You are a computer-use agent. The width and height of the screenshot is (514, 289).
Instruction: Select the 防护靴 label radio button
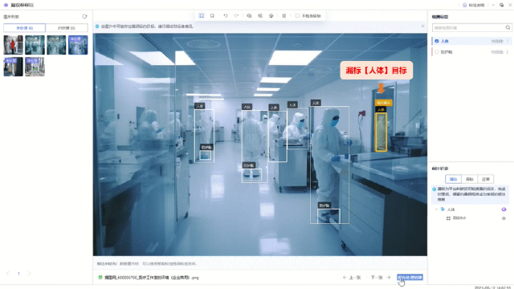click(x=437, y=52)
